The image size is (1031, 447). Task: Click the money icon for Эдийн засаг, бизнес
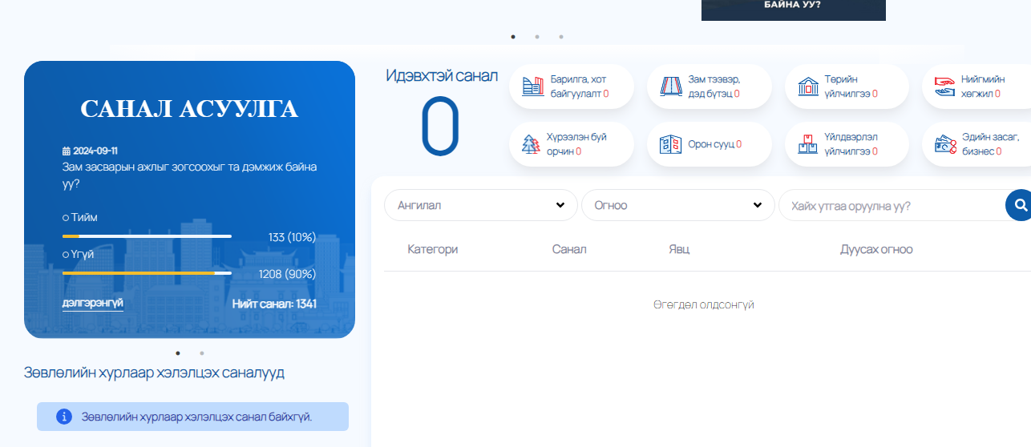(945, 144)
